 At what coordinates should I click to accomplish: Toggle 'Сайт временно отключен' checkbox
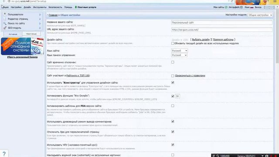click(173, 62)
